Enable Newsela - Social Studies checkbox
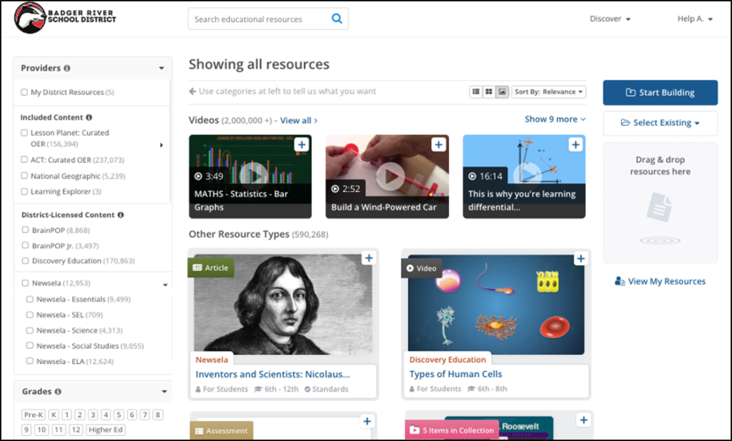 30,345
